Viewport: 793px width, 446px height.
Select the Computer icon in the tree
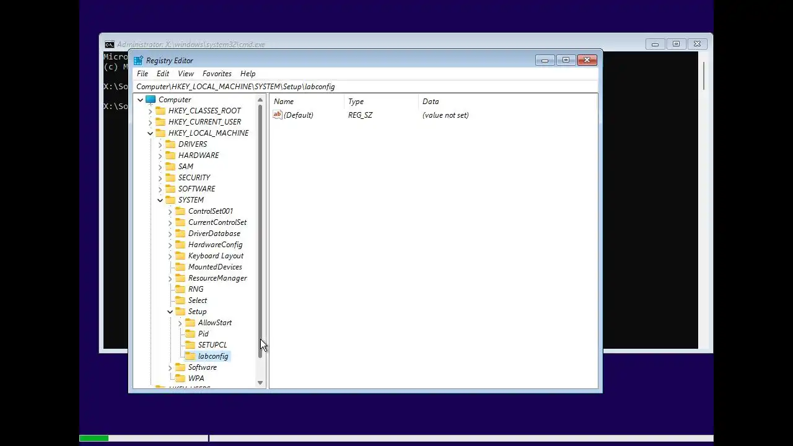(x=151, y=100)
